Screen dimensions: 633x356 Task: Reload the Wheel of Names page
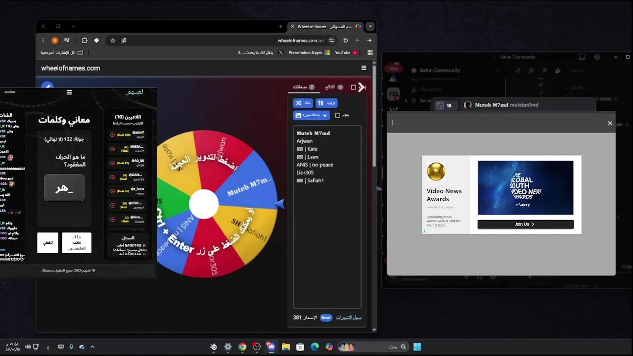346,41
